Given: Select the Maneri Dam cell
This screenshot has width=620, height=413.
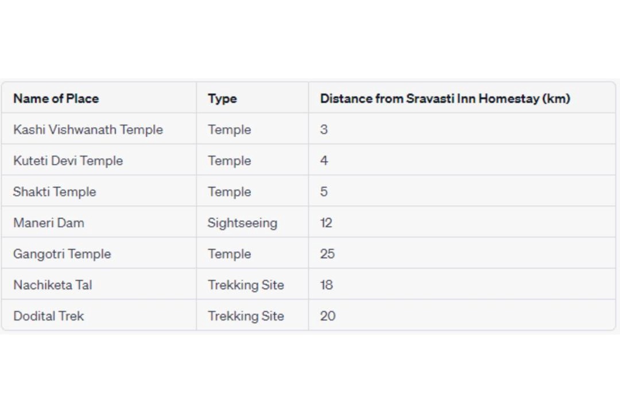Looking at the screenshot, I should [49, 223].
